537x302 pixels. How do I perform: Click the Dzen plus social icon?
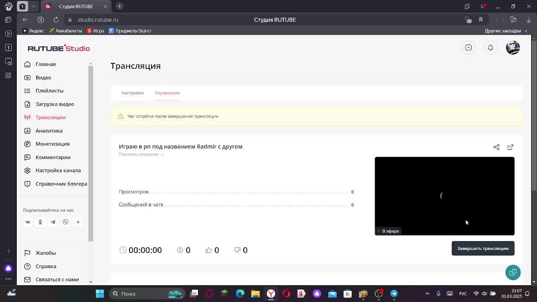click(x=78, y=222)
